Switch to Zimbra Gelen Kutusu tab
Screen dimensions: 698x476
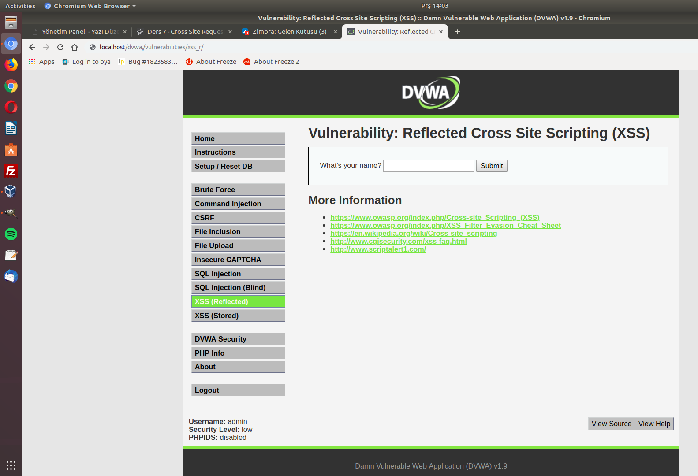(290, 32)
